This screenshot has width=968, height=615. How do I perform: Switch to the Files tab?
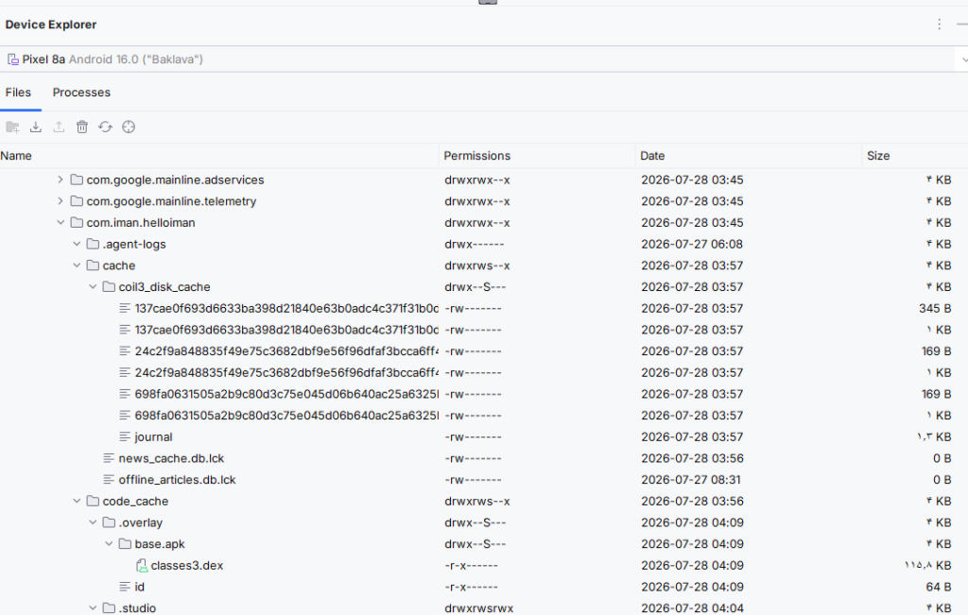coord(18,93)
